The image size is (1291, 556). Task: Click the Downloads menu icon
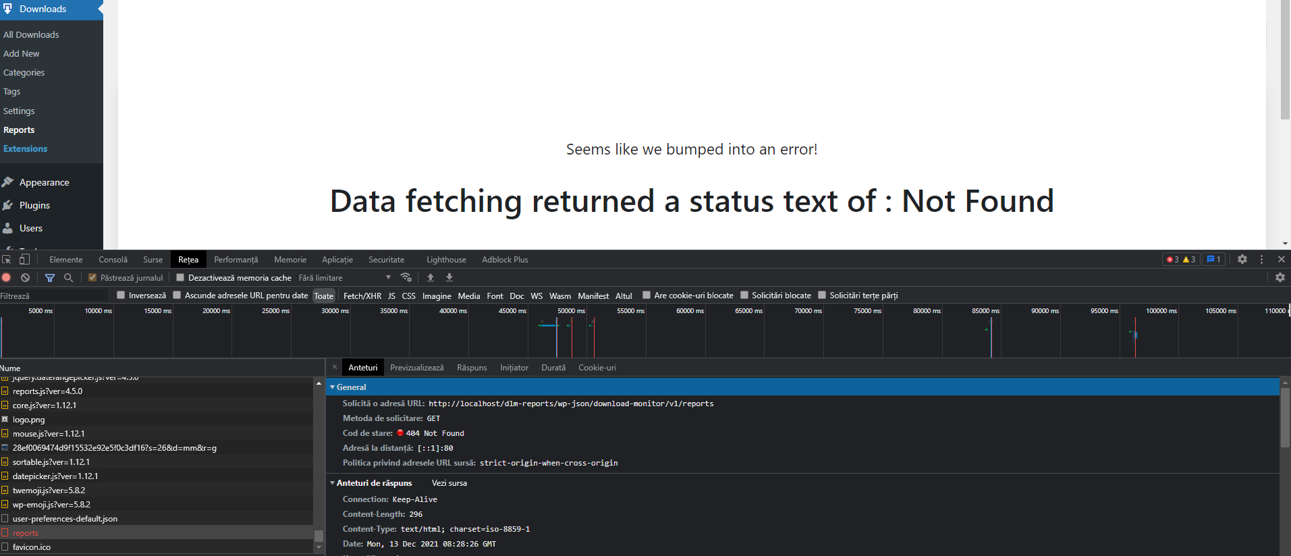click(8, 9)
